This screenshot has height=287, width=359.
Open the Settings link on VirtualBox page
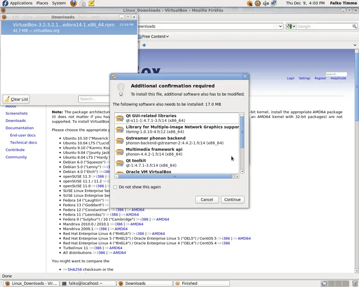click(x=304, y=78)
